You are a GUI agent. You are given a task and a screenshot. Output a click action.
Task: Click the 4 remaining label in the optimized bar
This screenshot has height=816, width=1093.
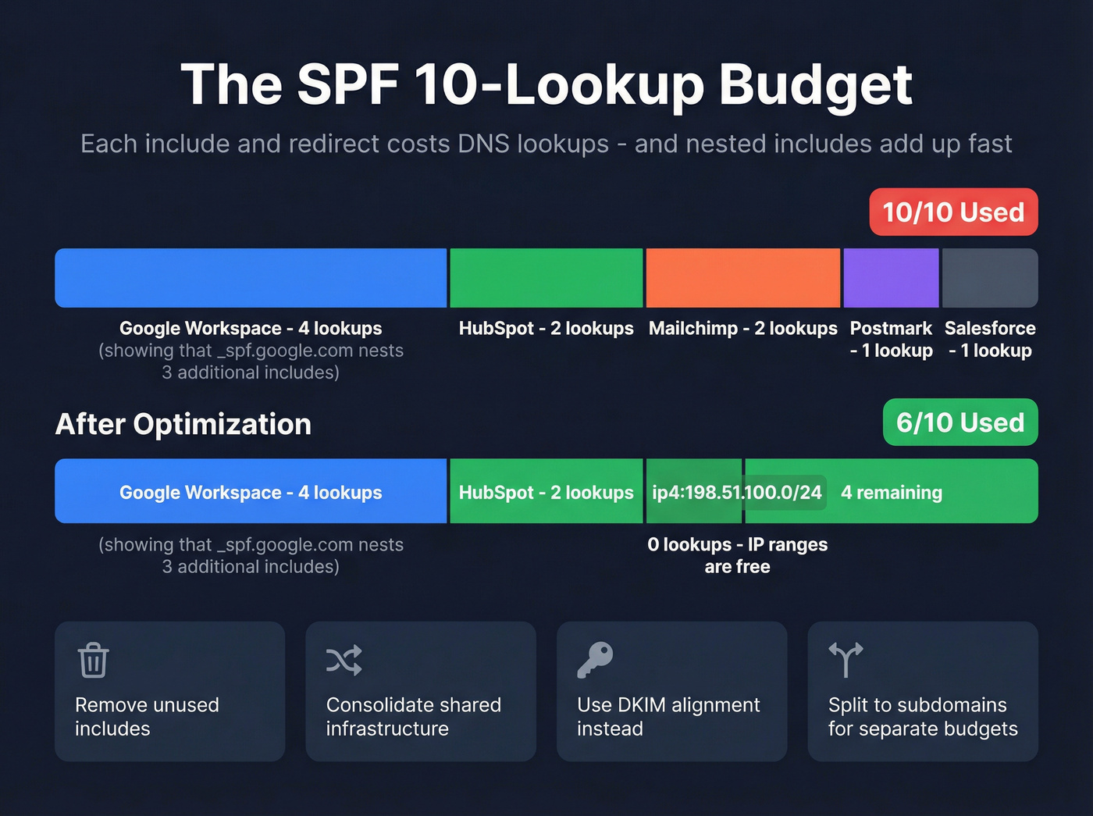892,491
